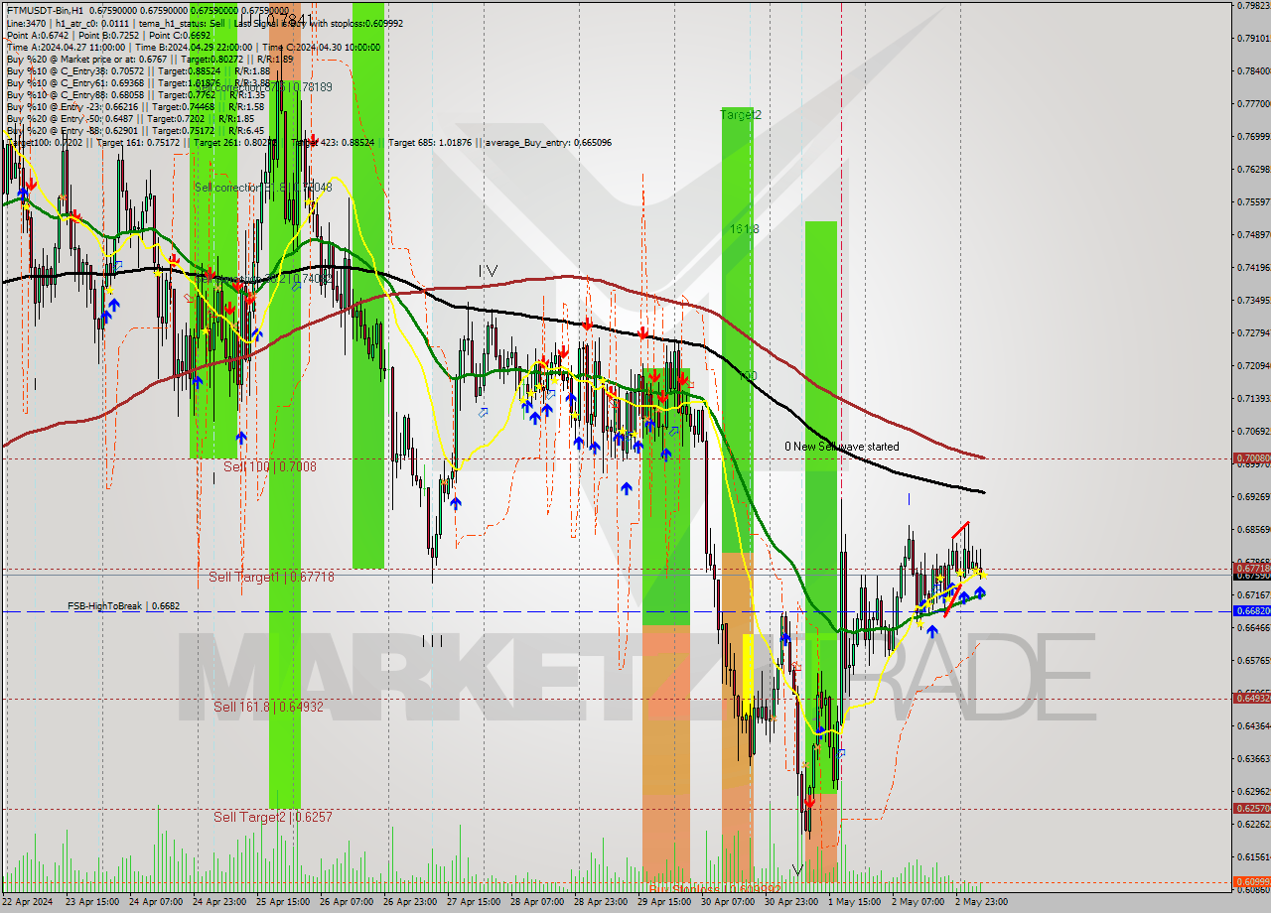Click the '28 Apr 23:00' time axis label
1271x913 pixels.
coord(600,902)
